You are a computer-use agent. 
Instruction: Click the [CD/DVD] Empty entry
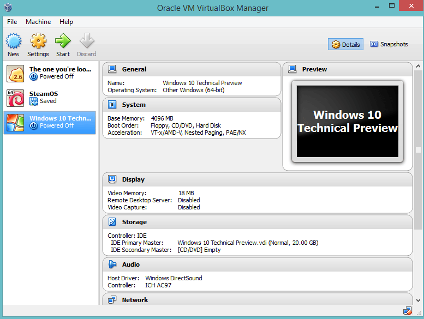[199, 250]
